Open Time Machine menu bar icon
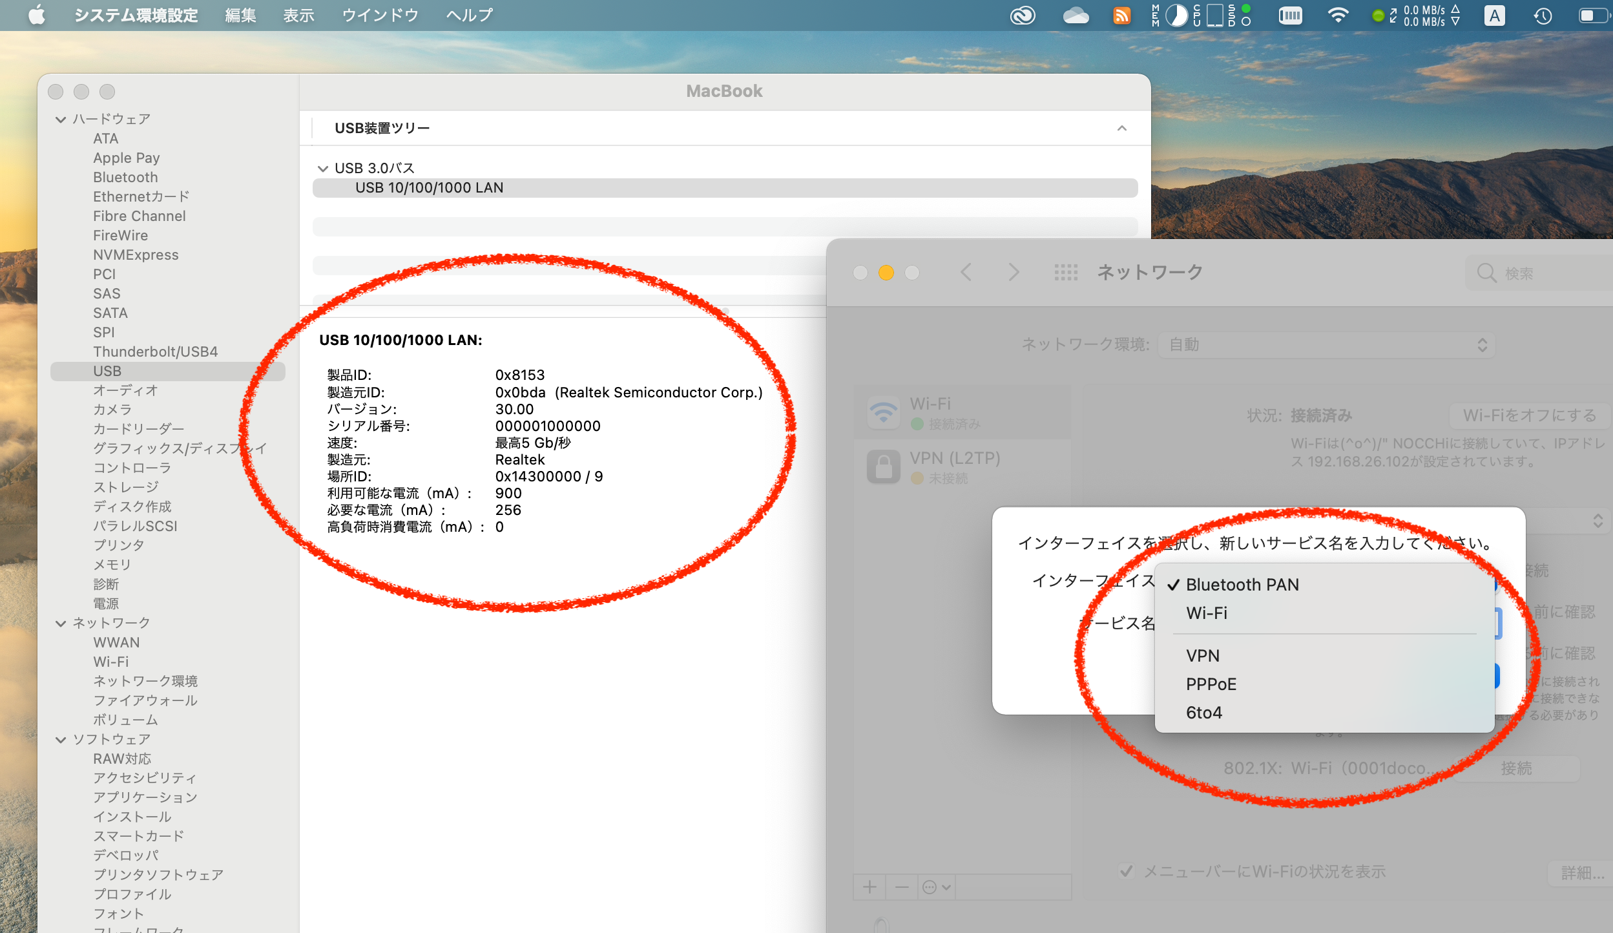Viewport: 1613px width, 933px height. 1543,16
